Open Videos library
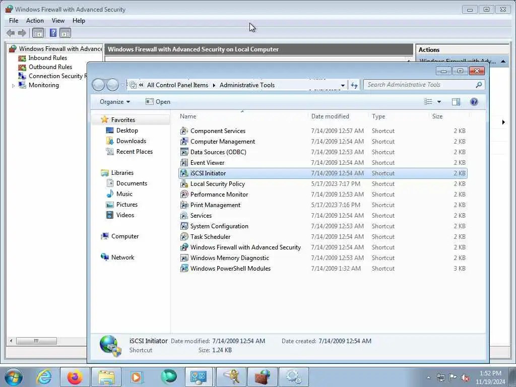The width and height of the screenshot is (516, 387). 125,215
